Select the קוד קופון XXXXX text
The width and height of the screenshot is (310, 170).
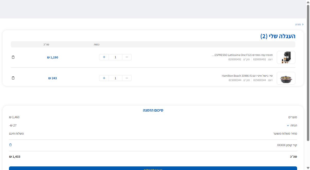click(x=287, y=145)
